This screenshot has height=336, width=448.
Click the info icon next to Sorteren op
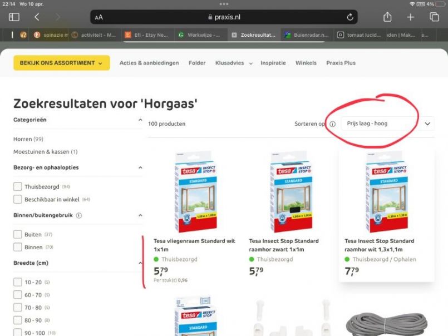pos(333,124)
